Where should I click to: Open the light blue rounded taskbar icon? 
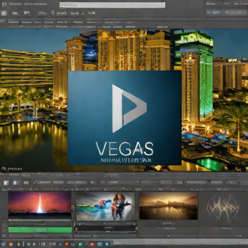[107, 244]
